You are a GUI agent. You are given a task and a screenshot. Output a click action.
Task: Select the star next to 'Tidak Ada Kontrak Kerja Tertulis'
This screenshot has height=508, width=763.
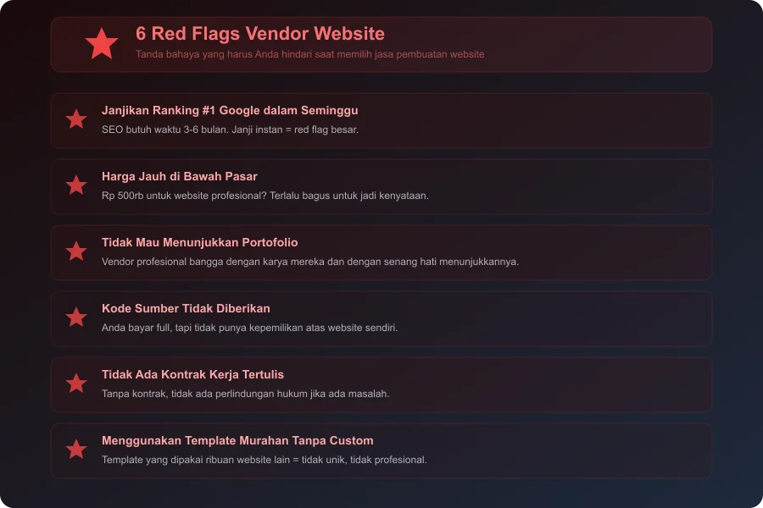(76, 384)
